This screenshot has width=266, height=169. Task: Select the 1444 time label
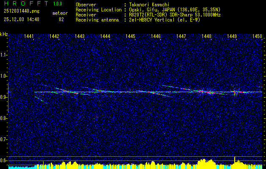(105, 37)
